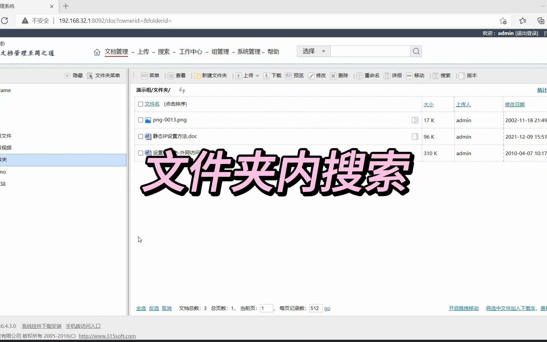The width and height of the screenshot is (547, 342).
Task: Tick the select-all checkbox beside 文件名
Action: tap(141, 104)
